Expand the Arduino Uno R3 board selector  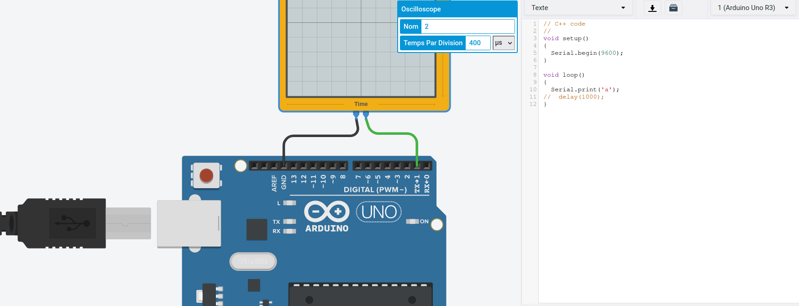point(753,8)
